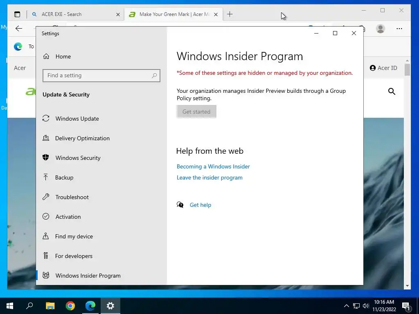Image resolution: width=419 pixels, height=314 pixels.
Task: Open Windows Update settings
Action: click(x=77, y=119)
